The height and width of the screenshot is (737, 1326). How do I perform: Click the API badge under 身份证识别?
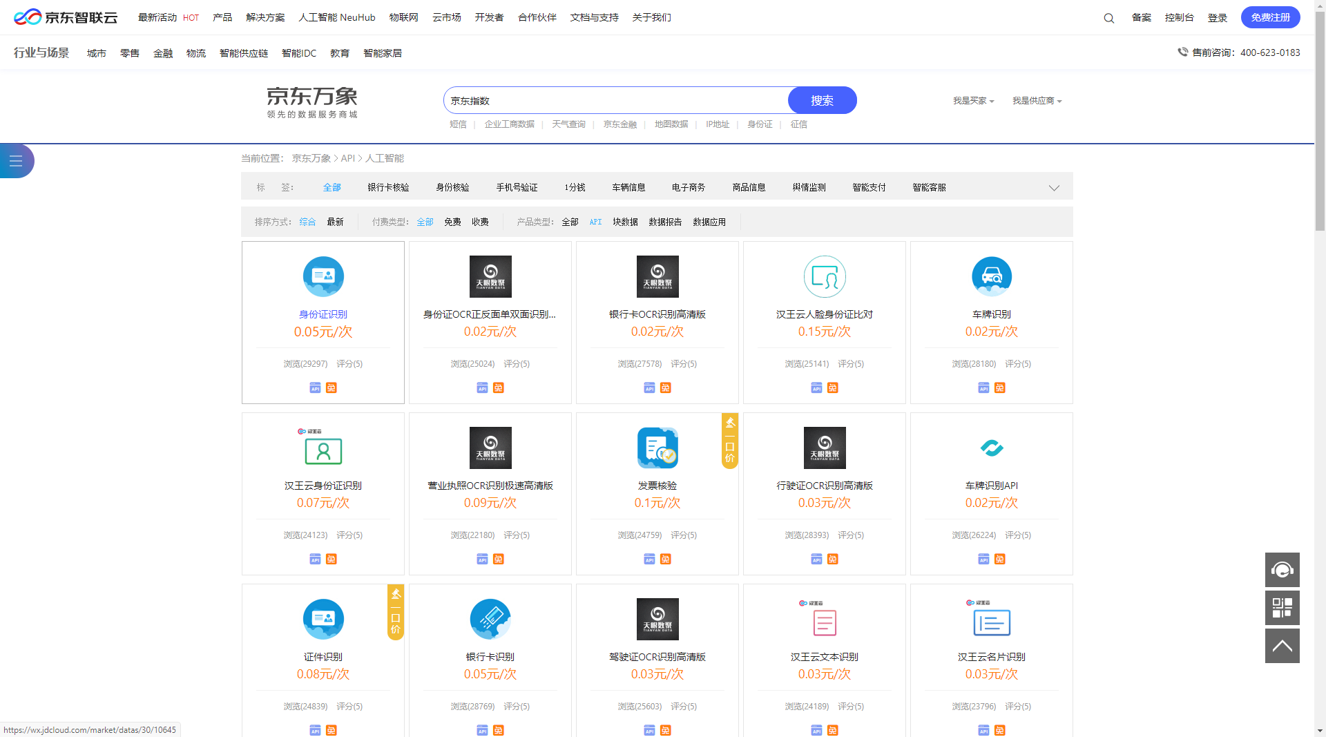point(315,388)
